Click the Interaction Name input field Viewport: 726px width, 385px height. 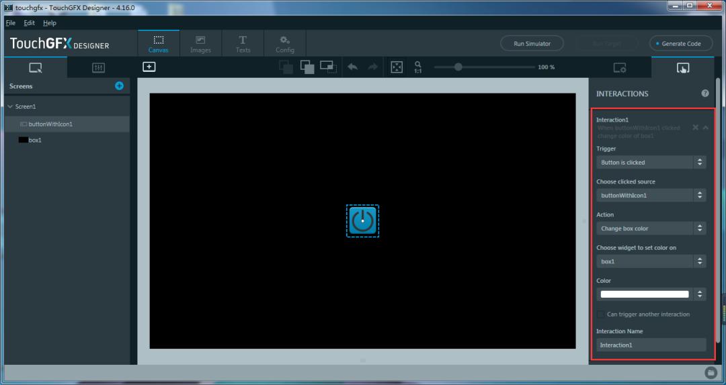[x=651, y=345]
